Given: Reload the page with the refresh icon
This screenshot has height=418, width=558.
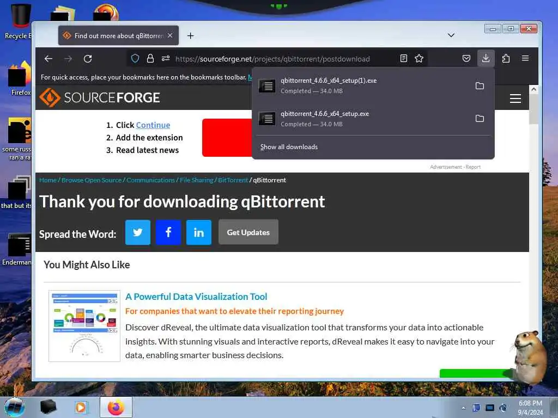Looking at the screenshot, I should pyautogui.click(x=88, y=59).
